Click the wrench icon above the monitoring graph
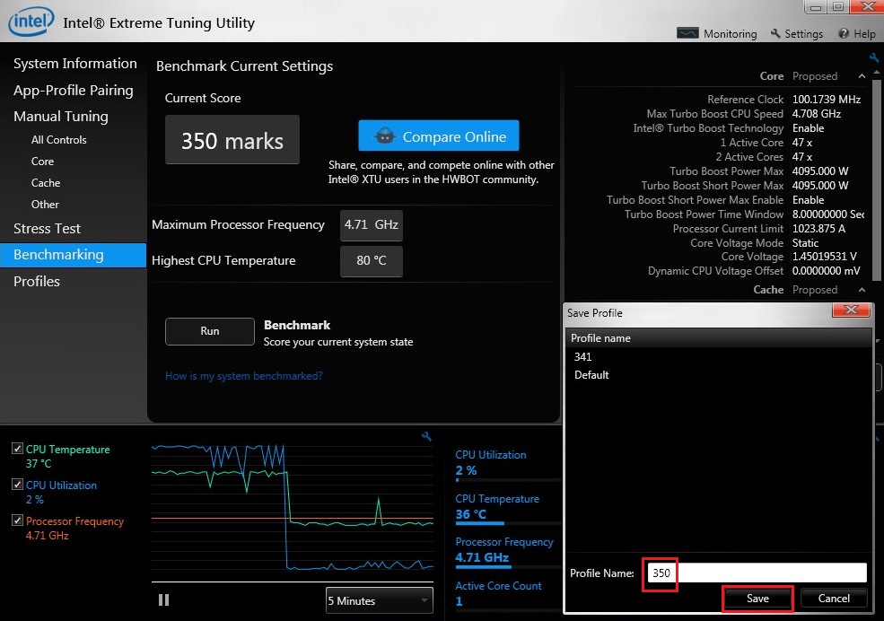This screenshot has width=884, height=621. coord(427,437)
